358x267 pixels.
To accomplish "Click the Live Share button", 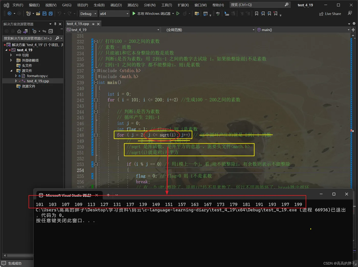I will (x=330, y=14).
